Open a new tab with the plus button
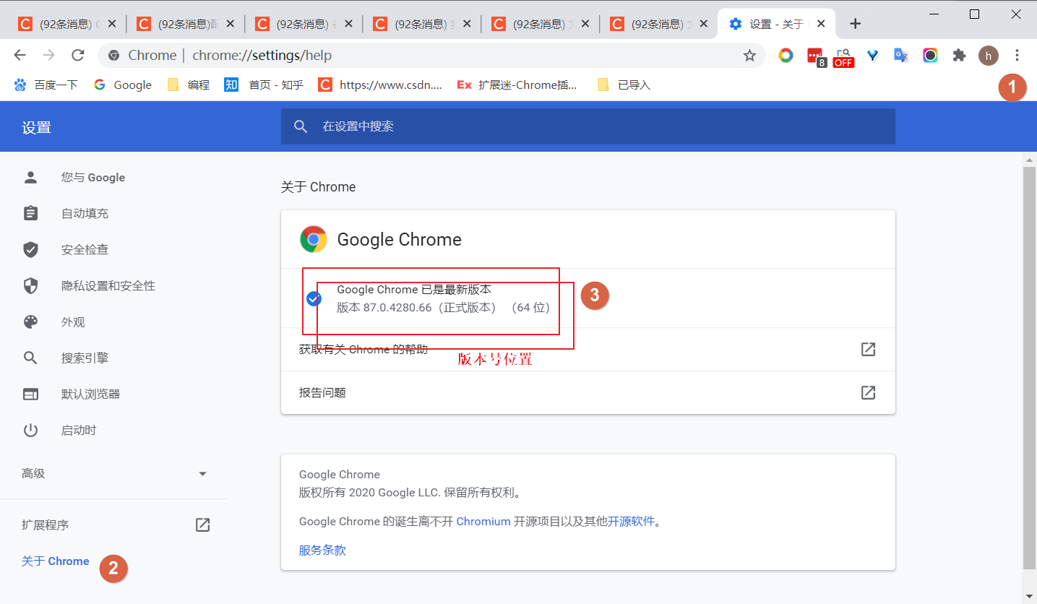Screen dimensions: 1037x604 856,24
